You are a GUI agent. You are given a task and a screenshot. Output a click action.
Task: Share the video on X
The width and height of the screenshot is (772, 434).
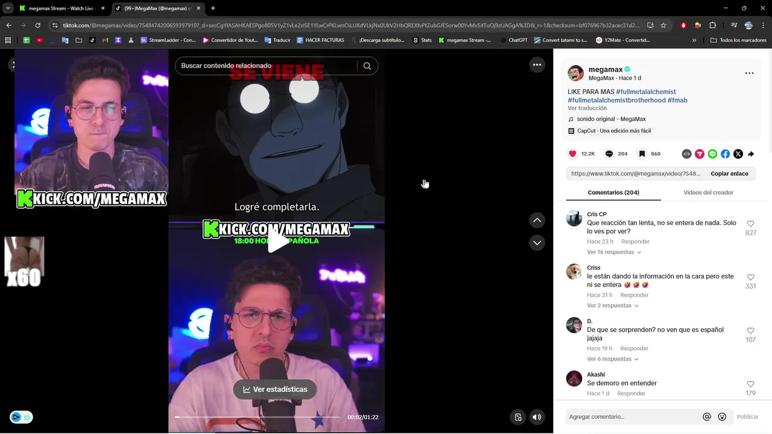pos(738,154)
